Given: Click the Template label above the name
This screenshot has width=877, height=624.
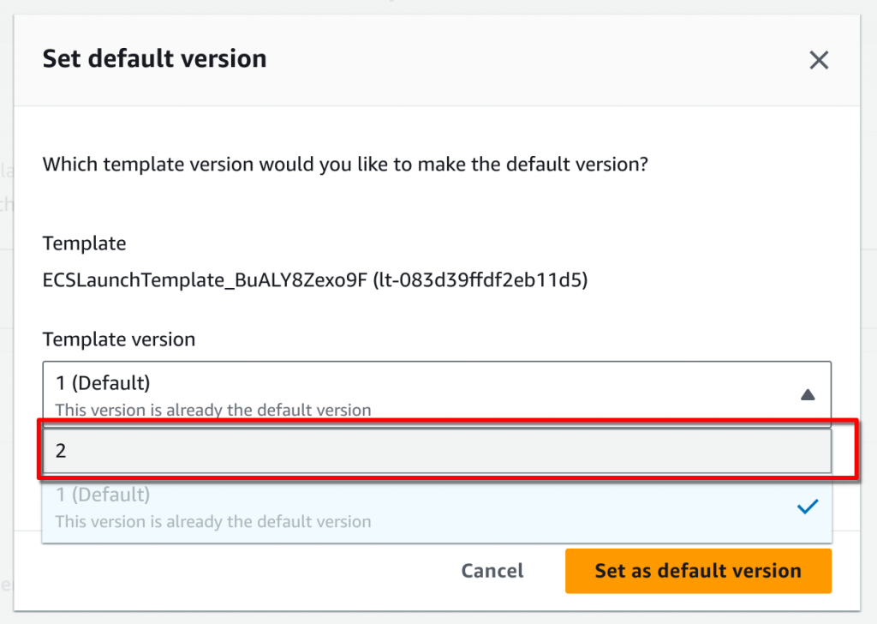Looking at the screenshot, I should [x=85, y=243].
